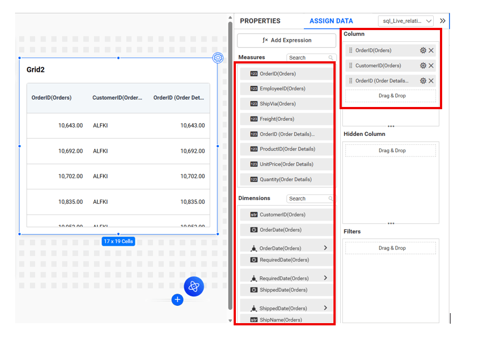Image resolution: width=489 pixels, height=351 pixels.
Task: Click the search icon in Measures search
Action: click(x=331, y=58)
